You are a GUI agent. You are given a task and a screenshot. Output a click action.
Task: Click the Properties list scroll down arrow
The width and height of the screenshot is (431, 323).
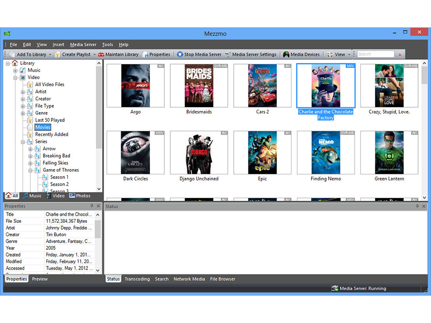[98, 270]
